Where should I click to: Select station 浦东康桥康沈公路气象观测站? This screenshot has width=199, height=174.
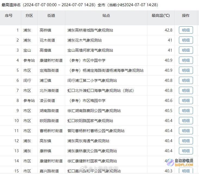tap(92, 151)
